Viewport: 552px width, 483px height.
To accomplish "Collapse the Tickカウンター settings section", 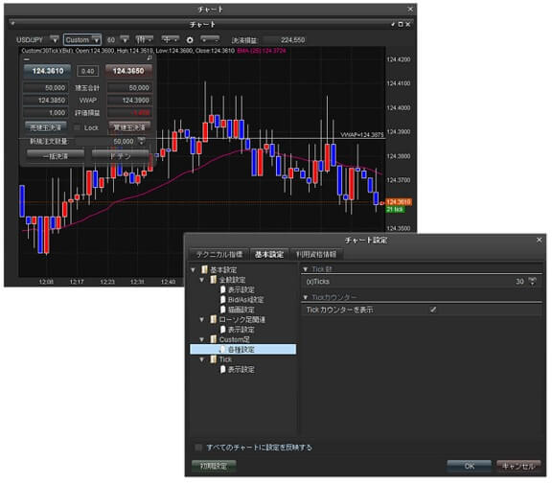I will click(x=305, y=297).
